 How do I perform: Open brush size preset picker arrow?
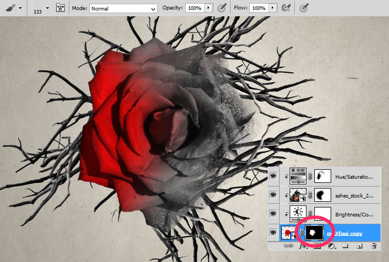click(x=47, y=8)
